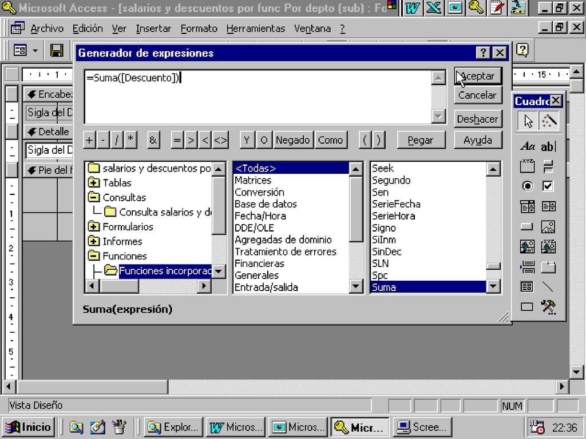The height and width of the screenshot is (439, 586).
Task: Click the Ayuda button
Action: pyautogui.click(x=478, y=141)
